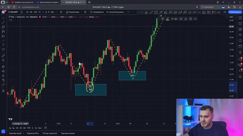Screen dimensions: 243x136
Task: Open the timeframe dropdown arrow in top toolbar
Action: (x=56, y=12)
